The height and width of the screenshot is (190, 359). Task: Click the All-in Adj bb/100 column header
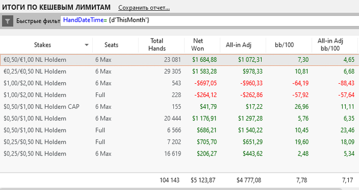click(x=330, y=45)
